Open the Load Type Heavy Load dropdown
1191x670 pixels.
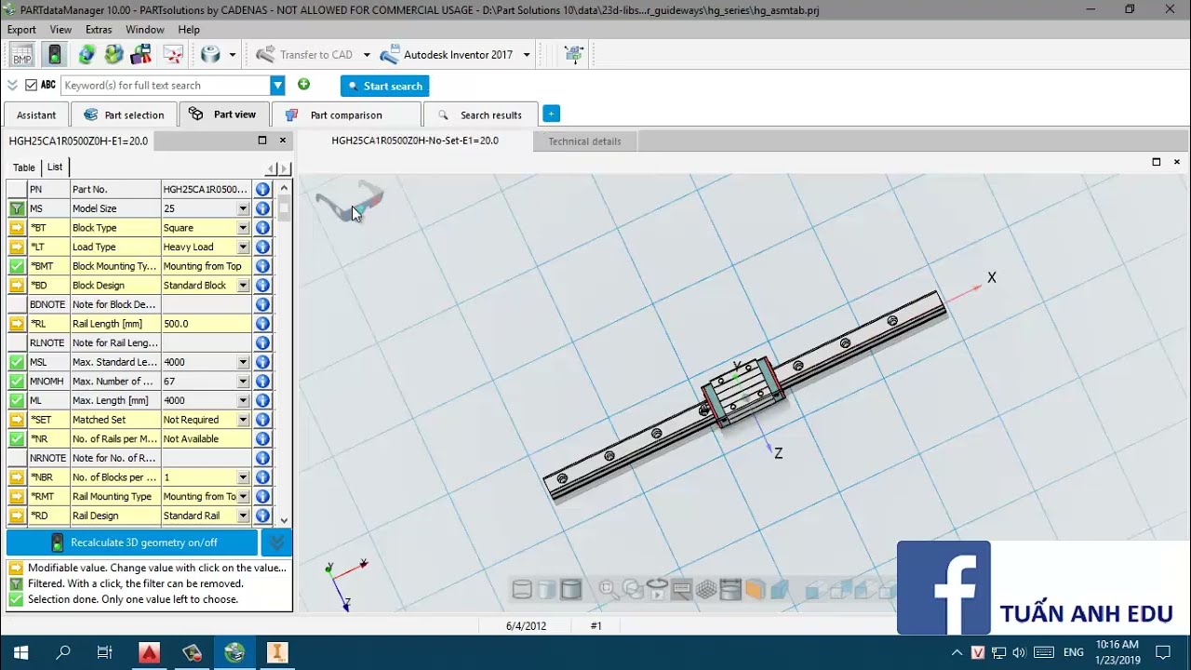pyautogui.click(x=243, y=247)
